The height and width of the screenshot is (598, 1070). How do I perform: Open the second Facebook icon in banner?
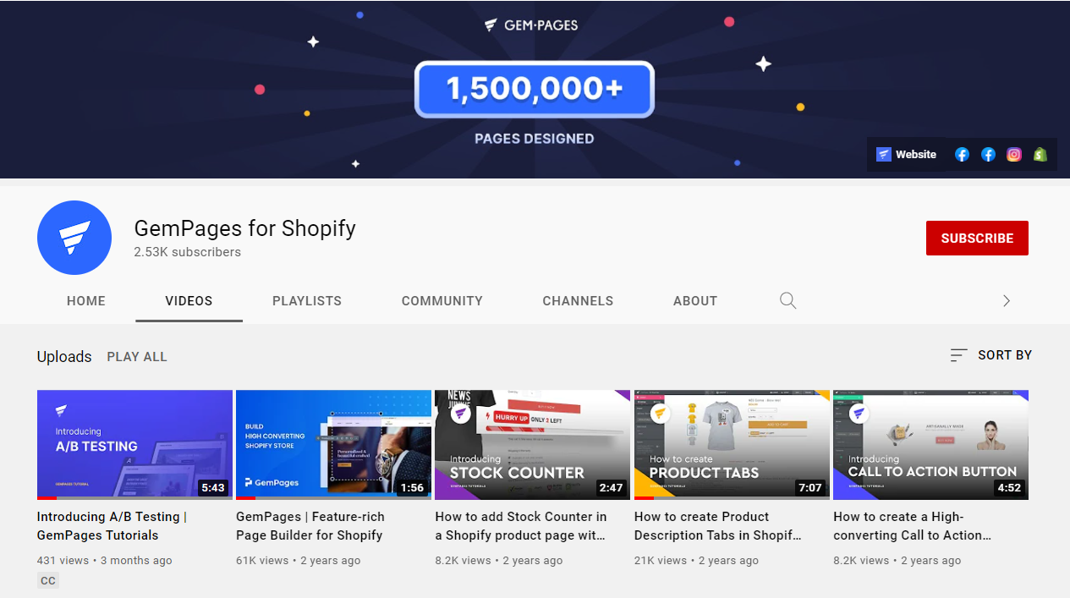coord(988,155)
